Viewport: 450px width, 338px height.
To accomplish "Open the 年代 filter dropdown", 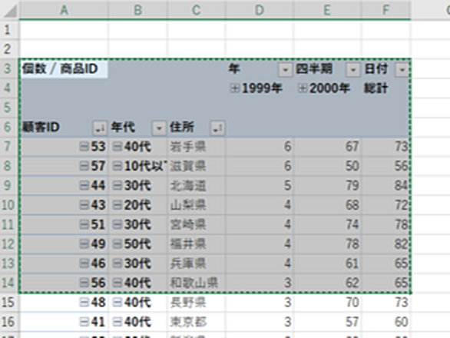I will 159,128.
